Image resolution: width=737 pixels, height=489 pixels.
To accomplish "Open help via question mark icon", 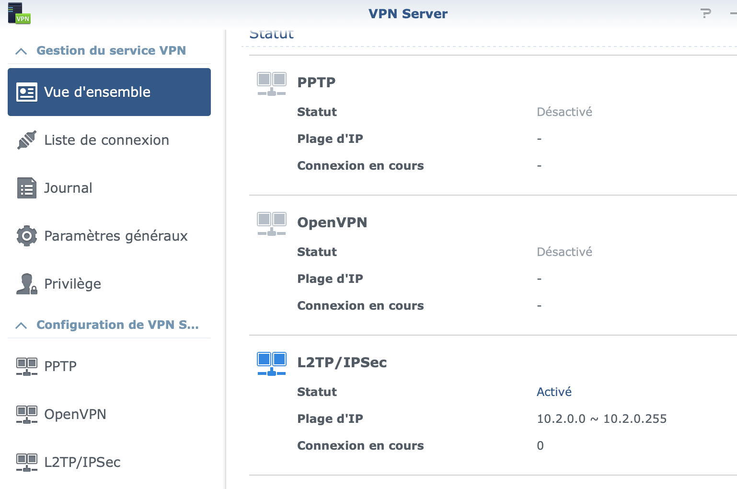I will tap(705, 13).
